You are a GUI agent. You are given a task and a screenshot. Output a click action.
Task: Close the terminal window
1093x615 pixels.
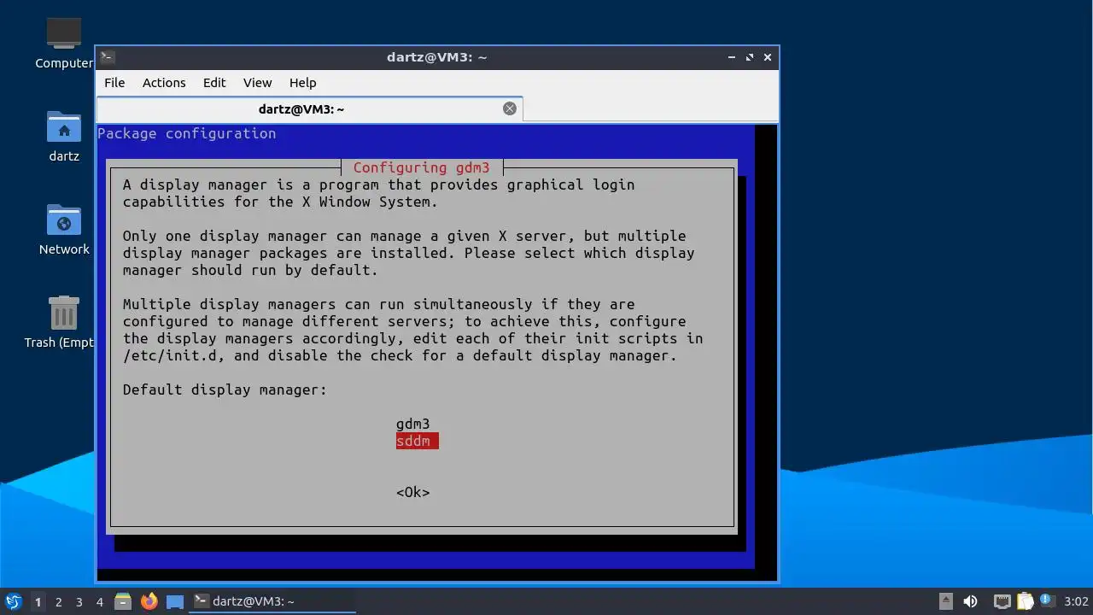[x=768, y=57]
